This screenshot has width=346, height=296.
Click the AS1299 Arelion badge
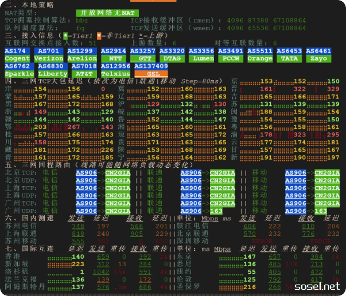81,55
